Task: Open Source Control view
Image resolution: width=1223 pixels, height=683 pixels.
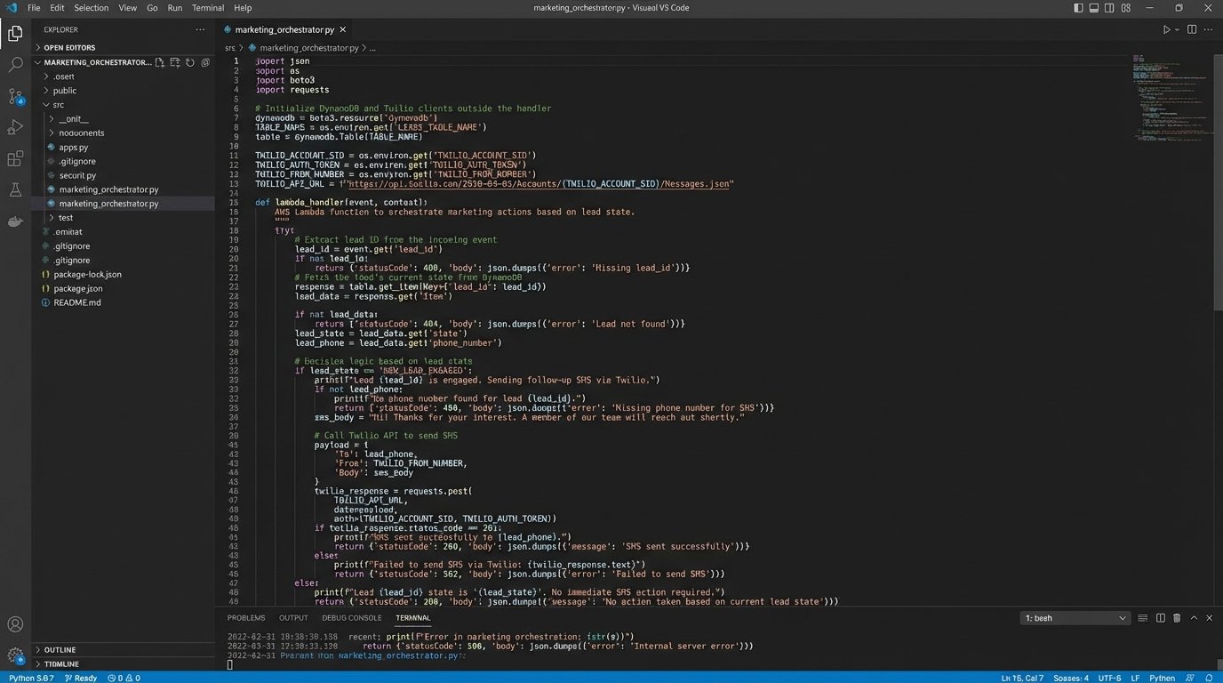Action: point(15,96)
